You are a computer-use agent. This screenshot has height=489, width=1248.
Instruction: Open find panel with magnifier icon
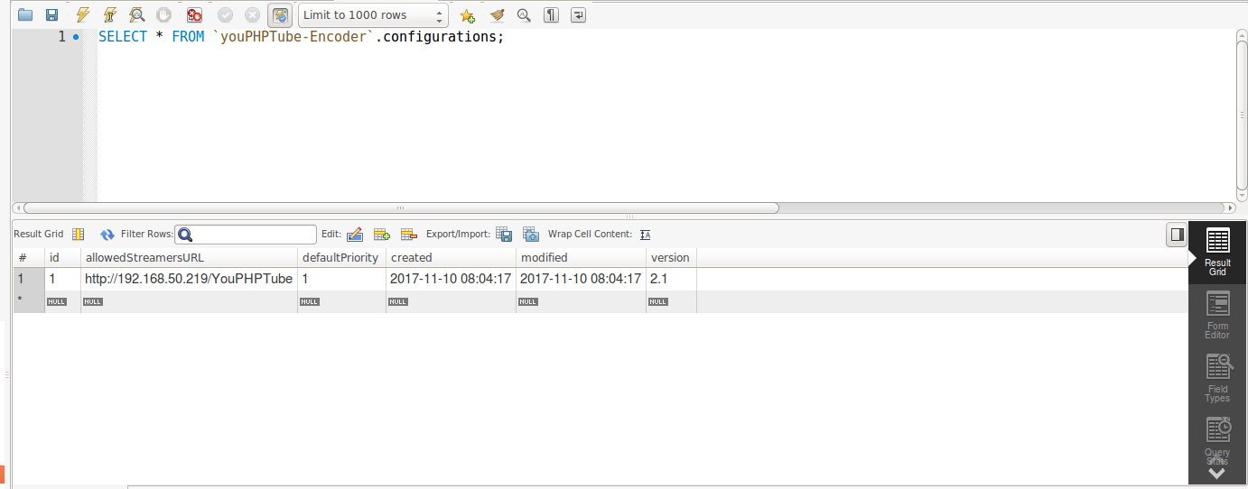[524, 14]
